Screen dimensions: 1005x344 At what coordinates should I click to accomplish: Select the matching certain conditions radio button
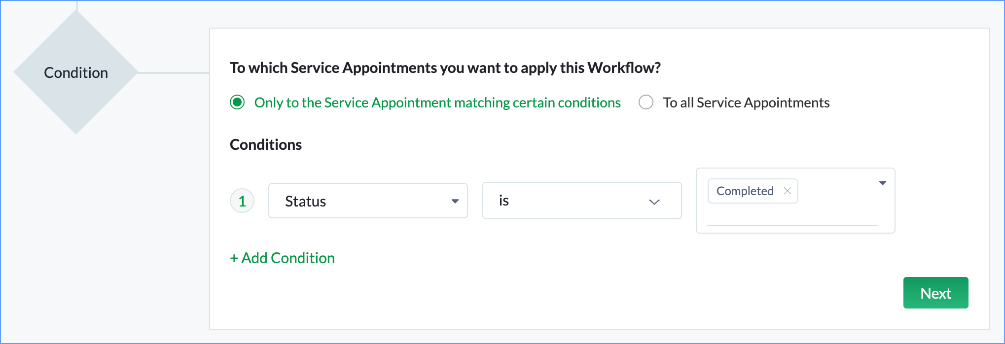coord(237,103)
